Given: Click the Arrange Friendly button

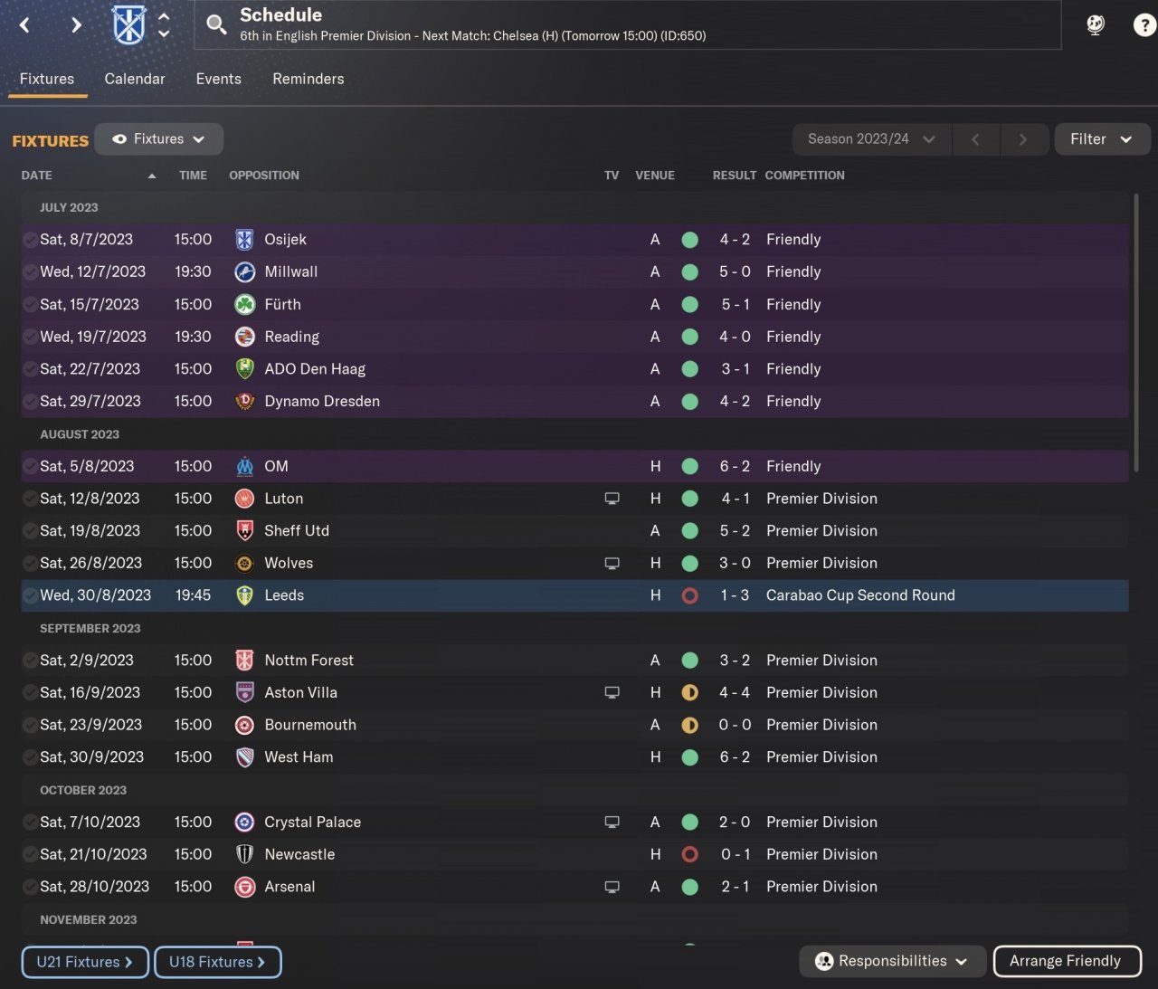Looking at the screenshot, I should [1066, 961].
